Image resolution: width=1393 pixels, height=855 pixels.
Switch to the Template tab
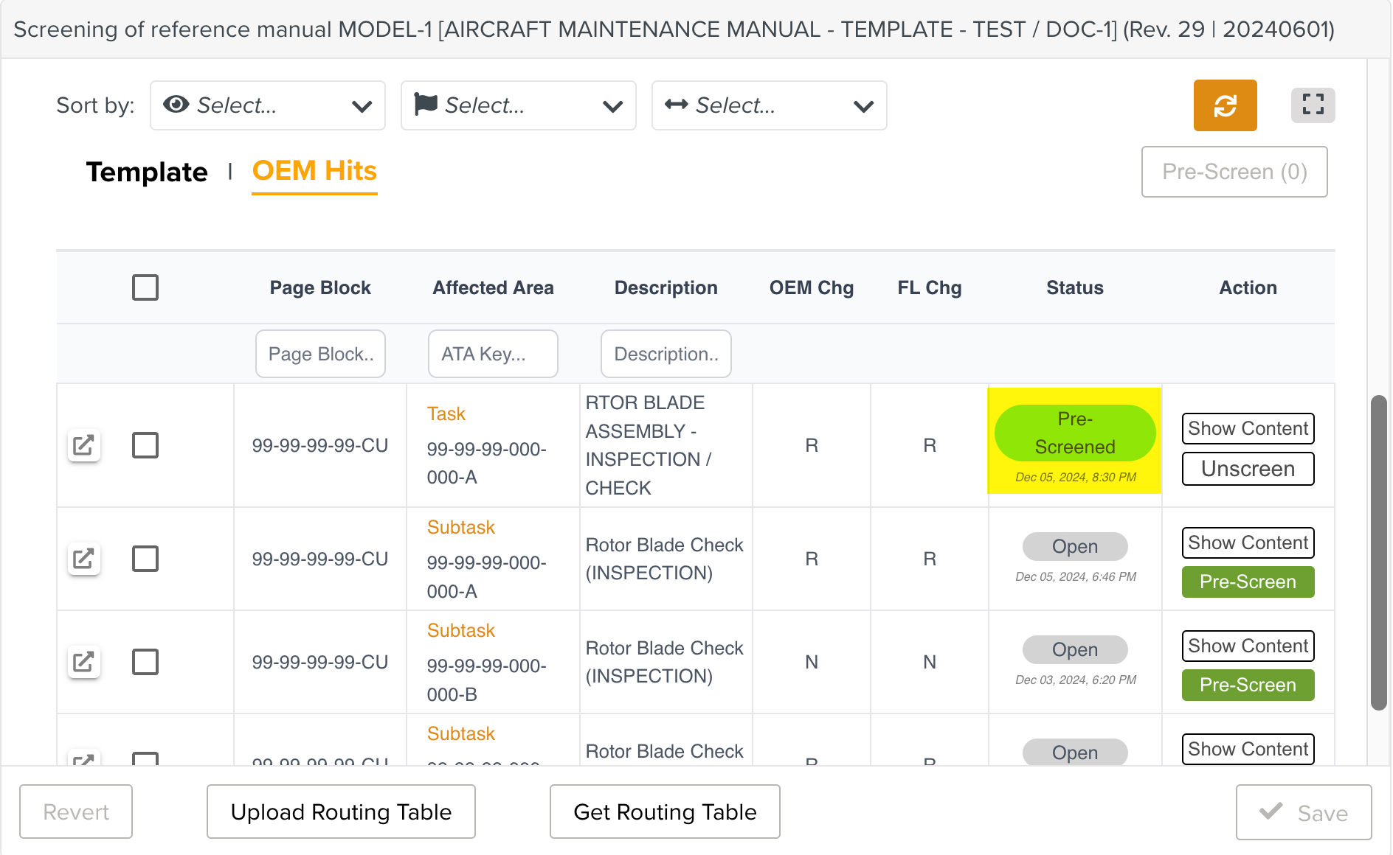tap(147, 172)
